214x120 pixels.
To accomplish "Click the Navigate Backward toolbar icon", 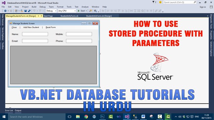I will tap(5, 11).
